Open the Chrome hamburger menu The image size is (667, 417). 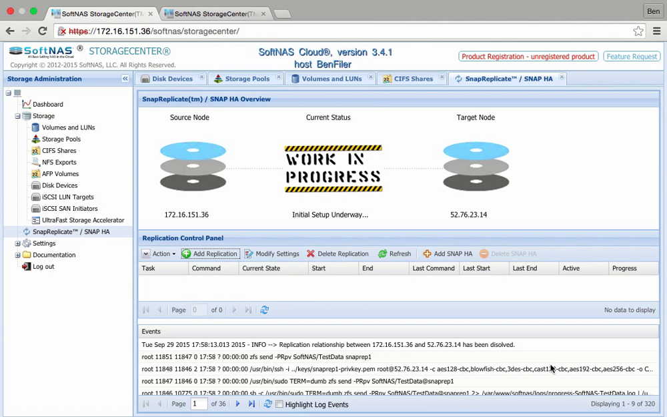pyautogui.click(x=656, y=31)
